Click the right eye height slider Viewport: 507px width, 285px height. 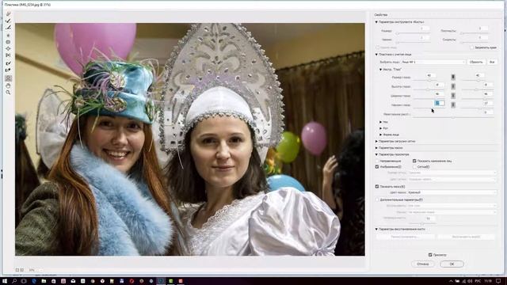(x=477, y=89)
